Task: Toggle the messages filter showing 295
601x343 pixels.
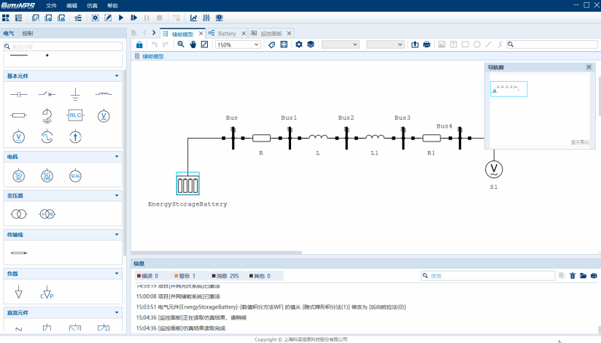Action: tap(225, 276)
